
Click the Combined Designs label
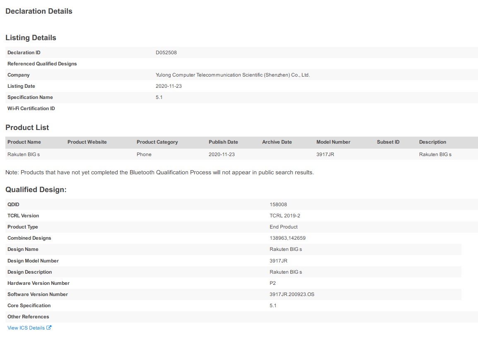[x=29, y=238]
